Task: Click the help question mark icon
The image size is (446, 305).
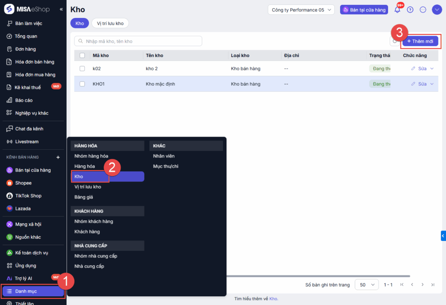Action: coord(410,10)
